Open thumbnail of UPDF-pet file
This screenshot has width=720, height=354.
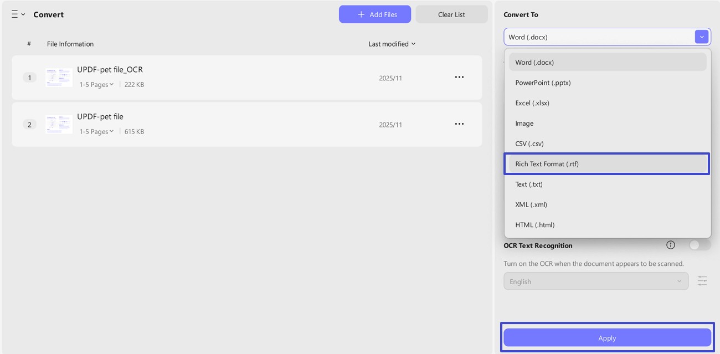(59, 124)
